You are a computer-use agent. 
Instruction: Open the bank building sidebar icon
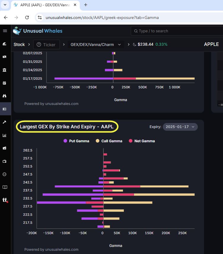pos(4,70)
